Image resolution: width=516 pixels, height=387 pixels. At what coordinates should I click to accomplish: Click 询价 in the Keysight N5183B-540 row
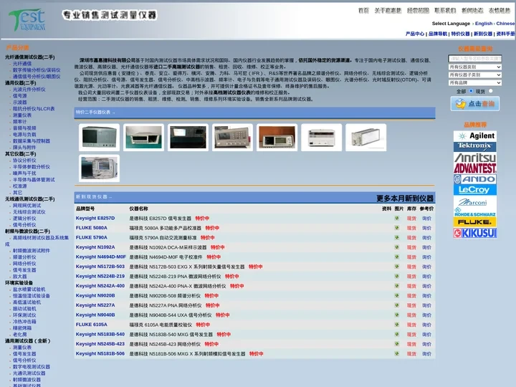(426, 335)
